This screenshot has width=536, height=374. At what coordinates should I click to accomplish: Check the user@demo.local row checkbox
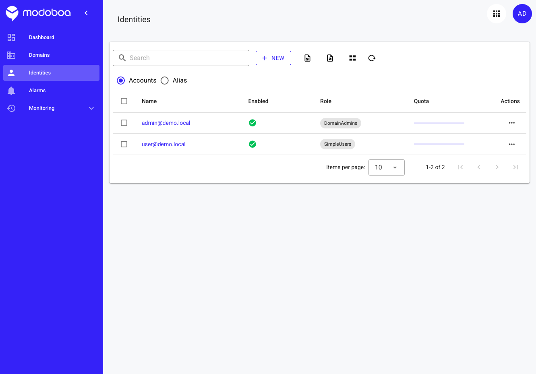(x=124, y=144)
